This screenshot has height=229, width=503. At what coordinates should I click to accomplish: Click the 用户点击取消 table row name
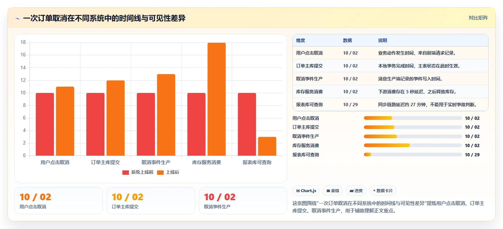click(x=309, y=53)
